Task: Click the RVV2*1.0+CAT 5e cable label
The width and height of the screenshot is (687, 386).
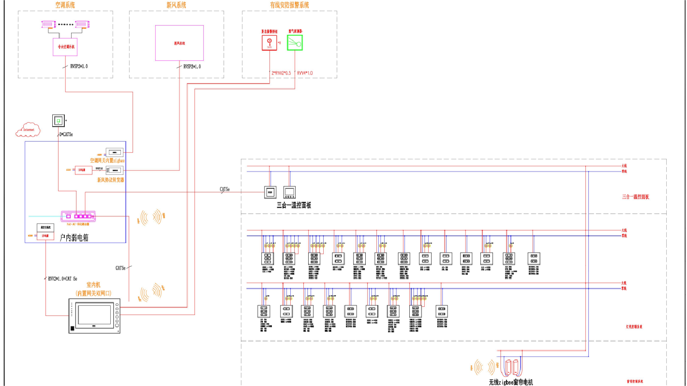Action: coord(62,279)
